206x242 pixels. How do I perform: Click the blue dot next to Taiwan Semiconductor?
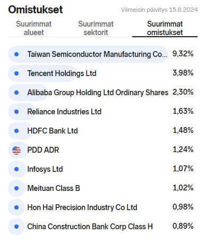(16, 54)
